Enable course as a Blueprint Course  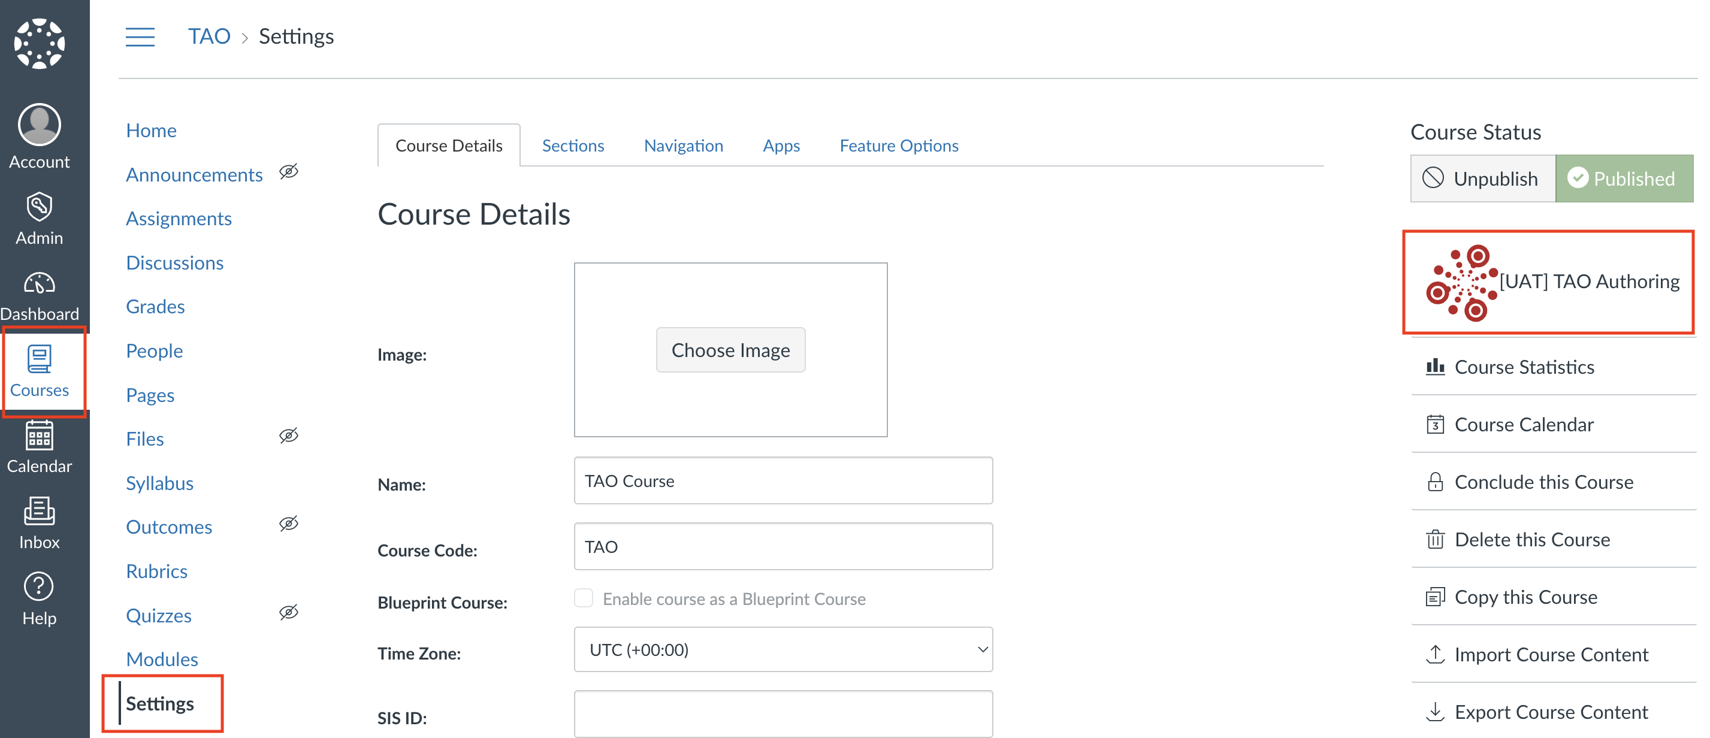[x=584, y=598]
